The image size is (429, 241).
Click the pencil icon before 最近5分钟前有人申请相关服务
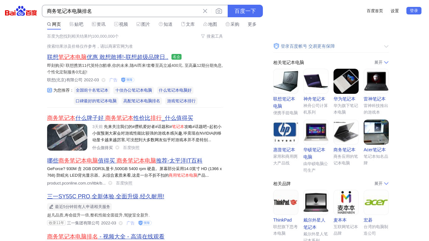pyautogui.click(x=51, y=207)
